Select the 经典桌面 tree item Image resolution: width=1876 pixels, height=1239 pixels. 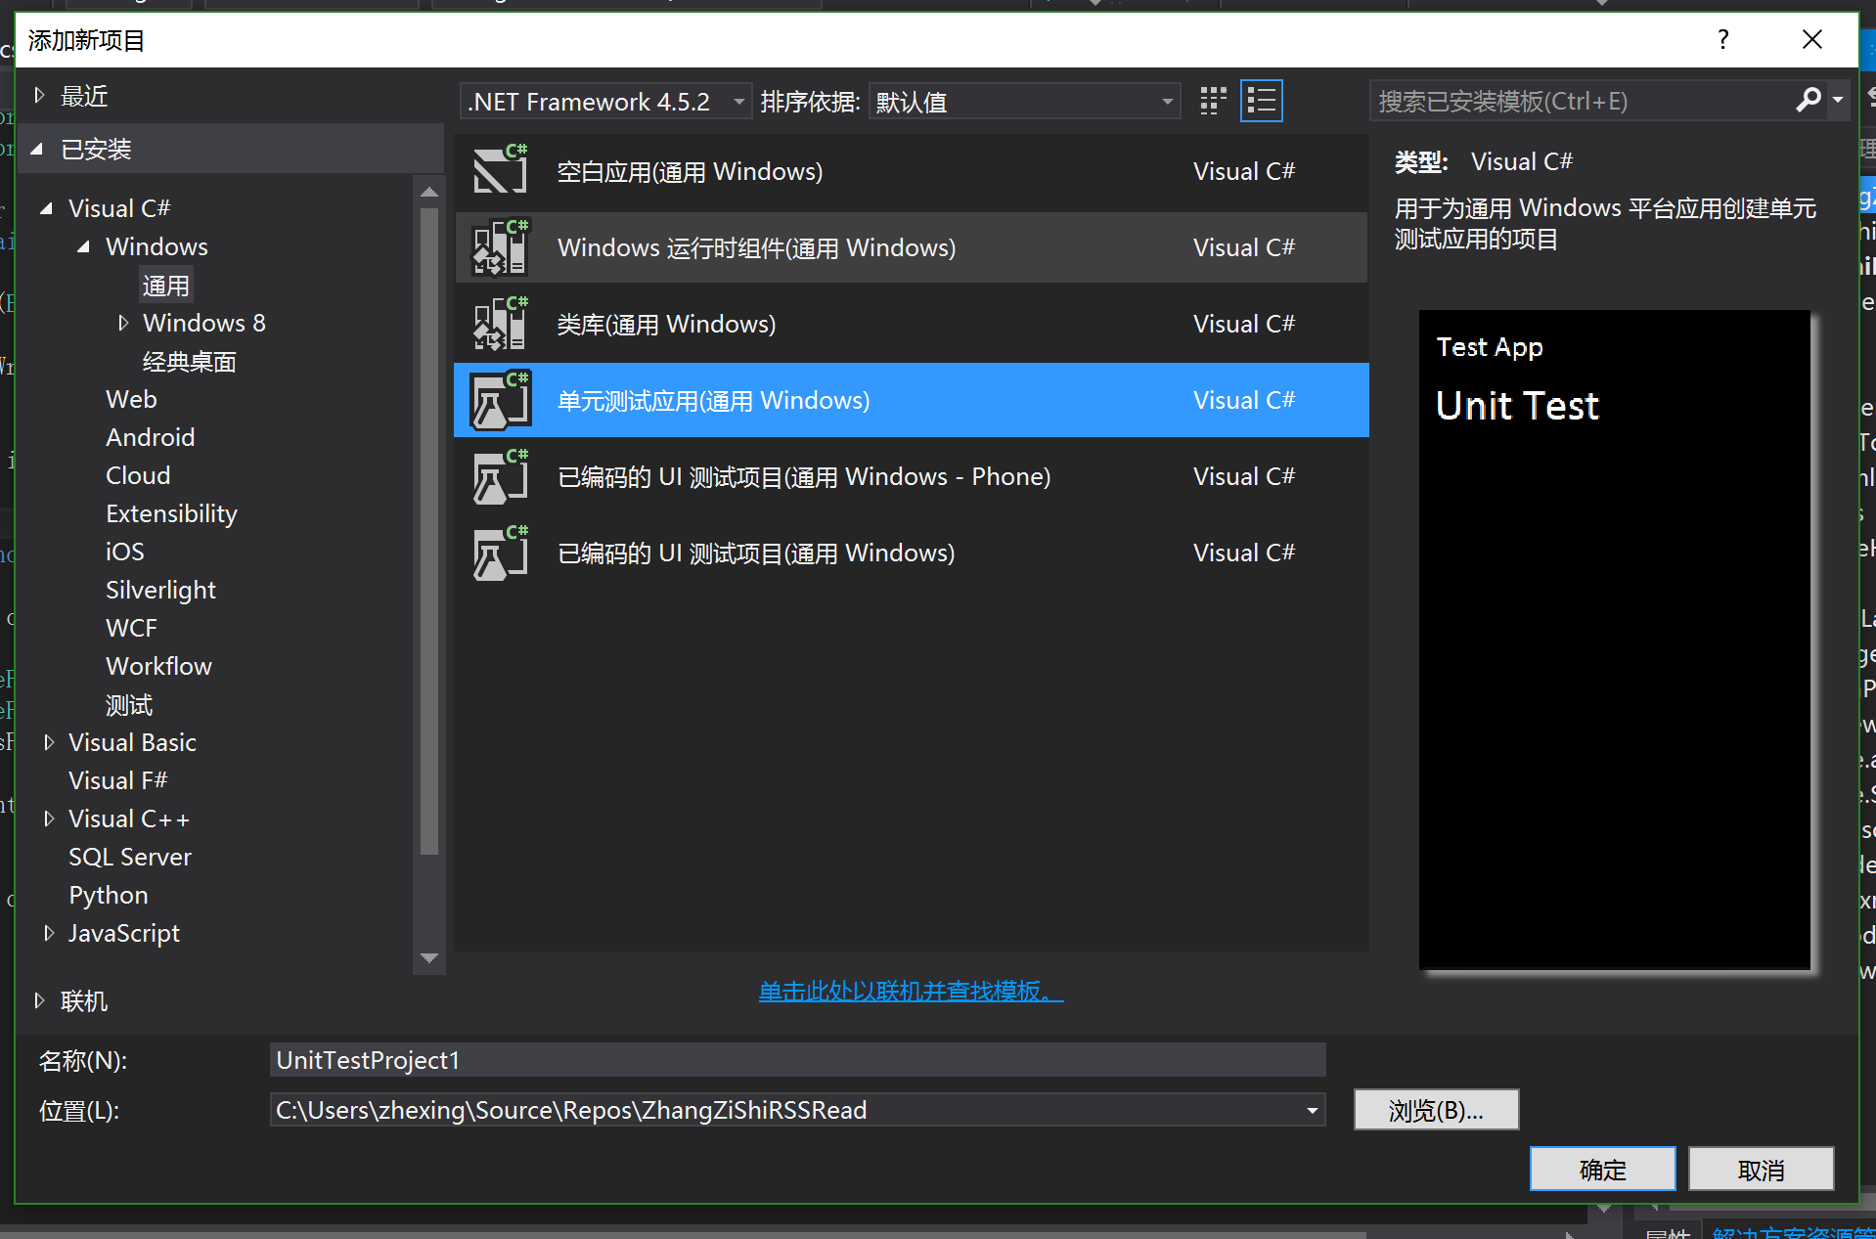[190, 362]
